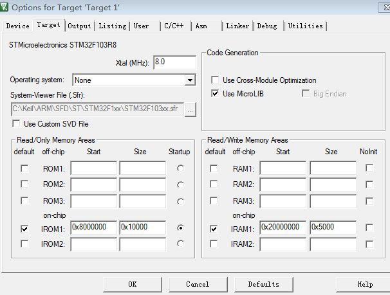The image size is (390, 295).
Task: Click the ROM1 Start field
Action: coord(94,168)
